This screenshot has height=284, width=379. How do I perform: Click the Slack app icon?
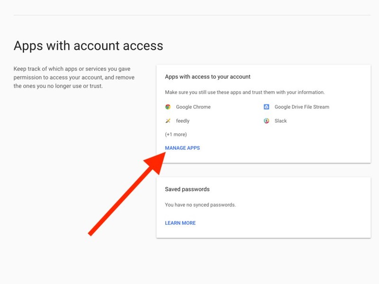267,121
